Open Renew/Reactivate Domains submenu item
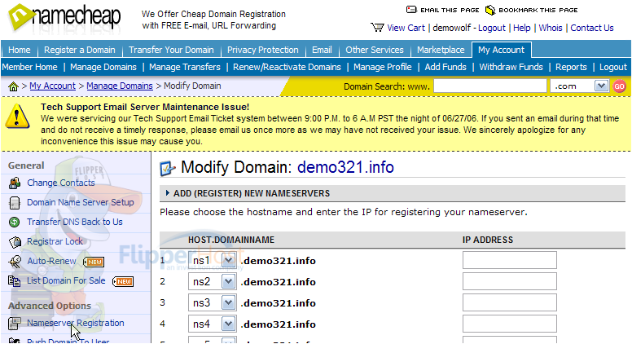Image resolution: width=632 pixels, height=344 pixels. coord(287,67)
